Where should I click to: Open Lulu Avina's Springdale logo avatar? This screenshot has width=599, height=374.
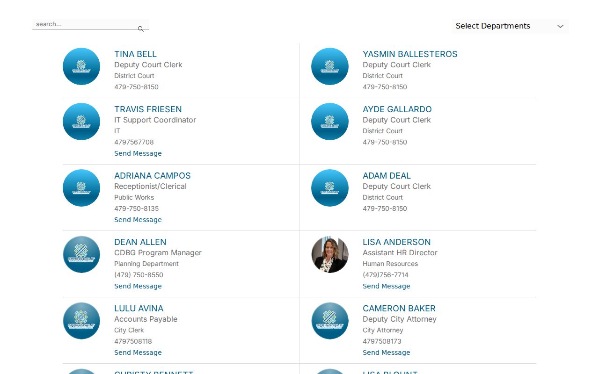(81, 321)
